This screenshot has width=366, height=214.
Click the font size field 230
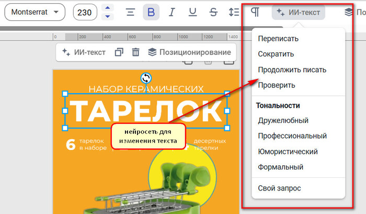coord(86,12)
